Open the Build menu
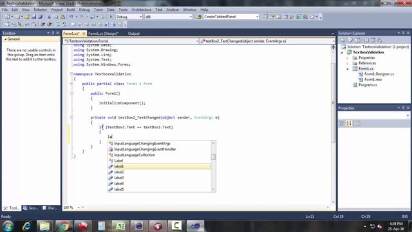This screenshot has width=412, height=232. (71, 10)
